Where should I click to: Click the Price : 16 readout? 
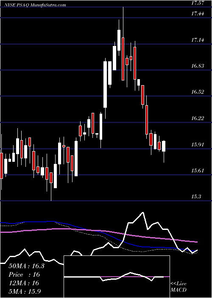pos(24,275)
